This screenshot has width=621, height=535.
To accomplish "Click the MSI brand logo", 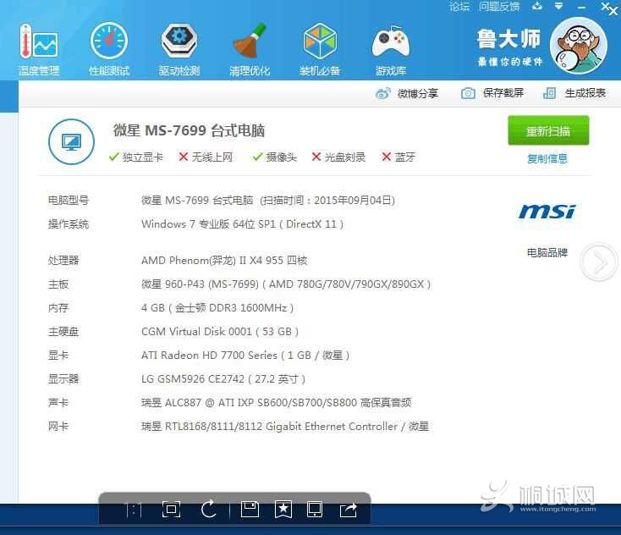I will coord(547,212).
